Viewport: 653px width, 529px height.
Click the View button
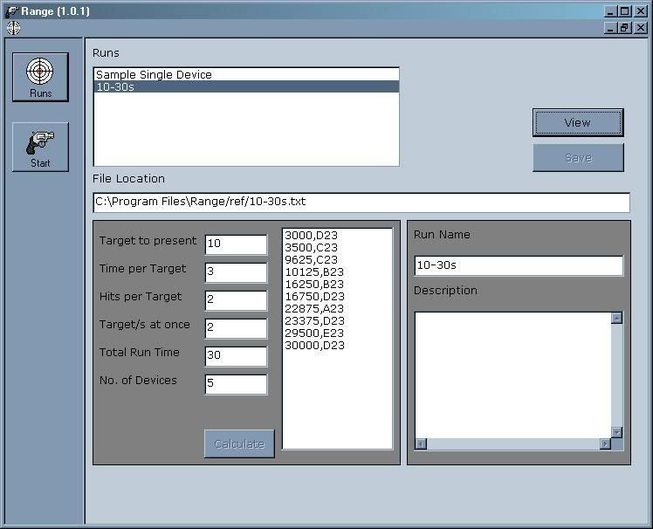(577, 123)
